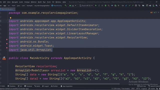Open the app run configuration dropdown
The height and width of the screenshot is (90, 160).
73,5
